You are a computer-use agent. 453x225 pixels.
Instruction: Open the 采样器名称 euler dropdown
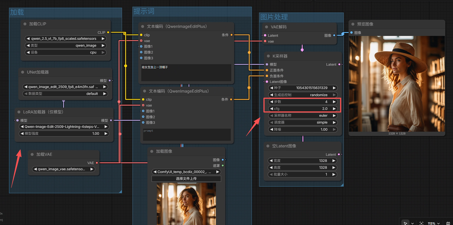pyautogui.click(x=303, y=116)
